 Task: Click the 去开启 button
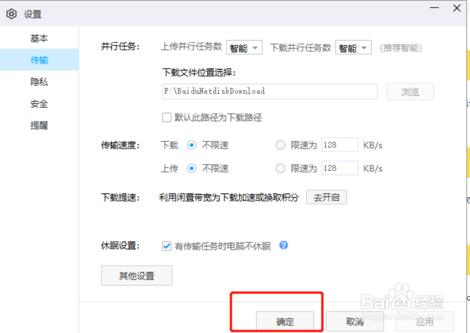(x=326, y=197)
